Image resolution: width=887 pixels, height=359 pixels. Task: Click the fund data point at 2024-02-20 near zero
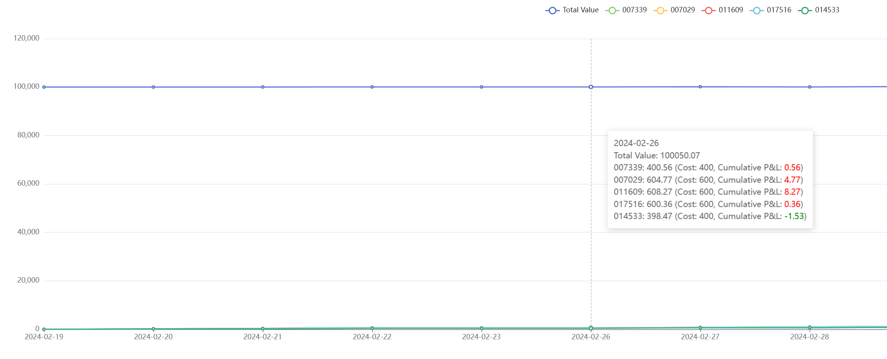(154, 329)
